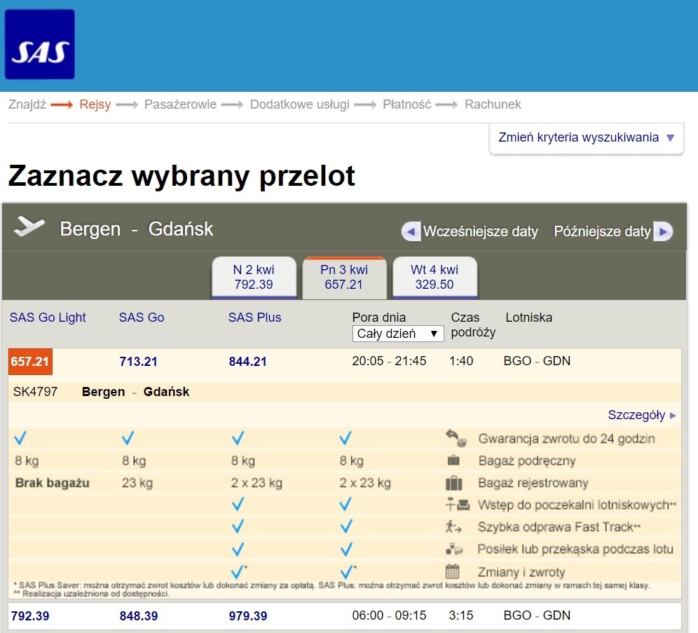Click the lounge access icon next to Wstęp do poczekalni
698x633 pixels.
[x=457, y=504]
